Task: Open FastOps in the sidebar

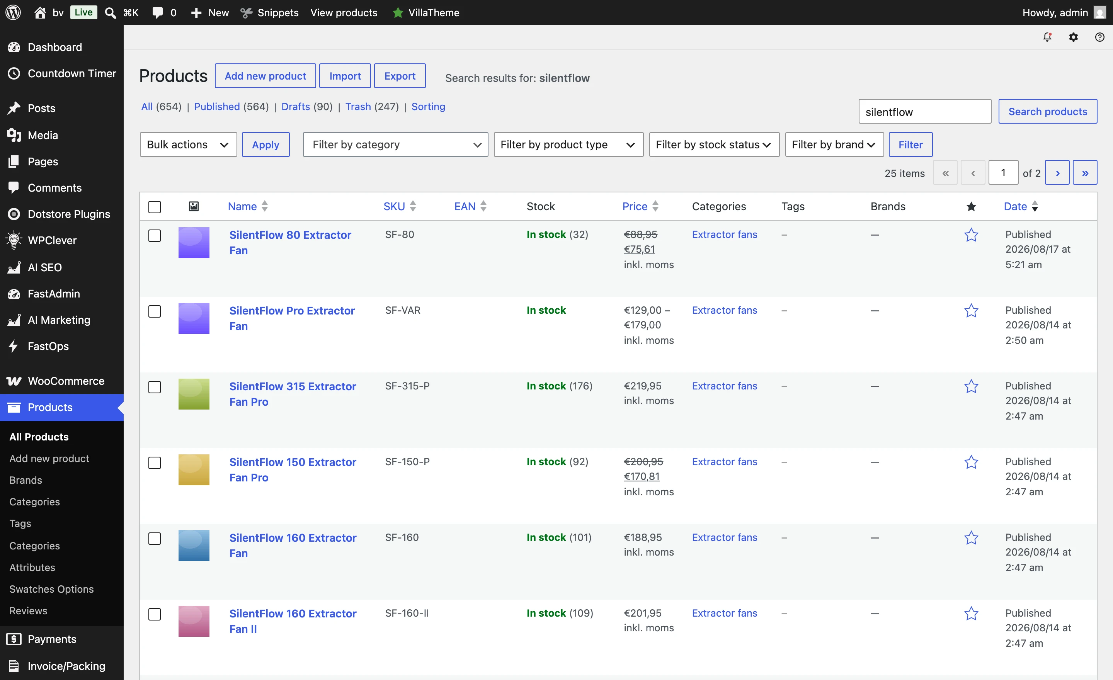Action: click(x=62, y=346)
